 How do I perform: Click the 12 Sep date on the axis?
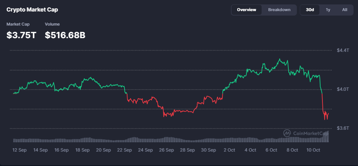pyautogui.click(x=19, y=150)
